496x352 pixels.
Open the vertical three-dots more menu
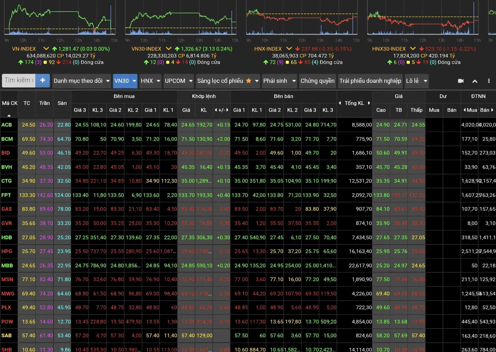pyautogui.click(x=489, y=81)
